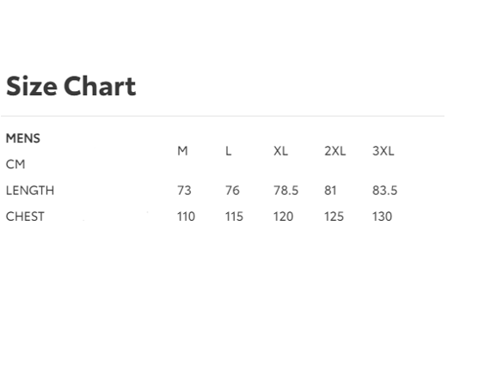
Task: Click chest value 110 for M
Action: pos(186,216)
